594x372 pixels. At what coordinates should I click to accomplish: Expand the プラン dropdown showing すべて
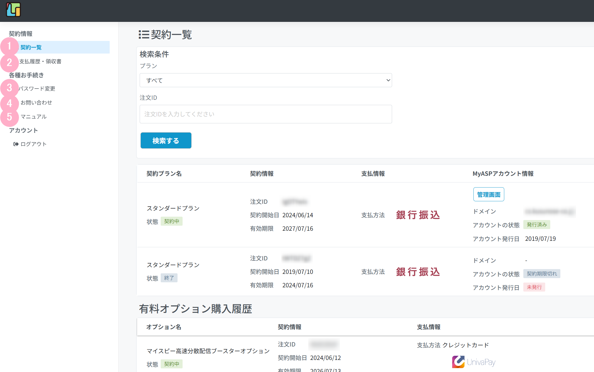point(266,80)
